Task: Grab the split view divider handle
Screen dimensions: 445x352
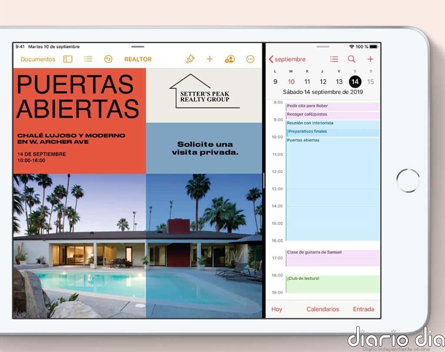Action: pos(264,179)
